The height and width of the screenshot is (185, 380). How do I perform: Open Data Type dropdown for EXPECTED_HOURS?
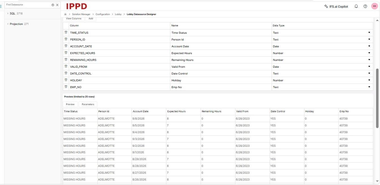coord(369,53)
